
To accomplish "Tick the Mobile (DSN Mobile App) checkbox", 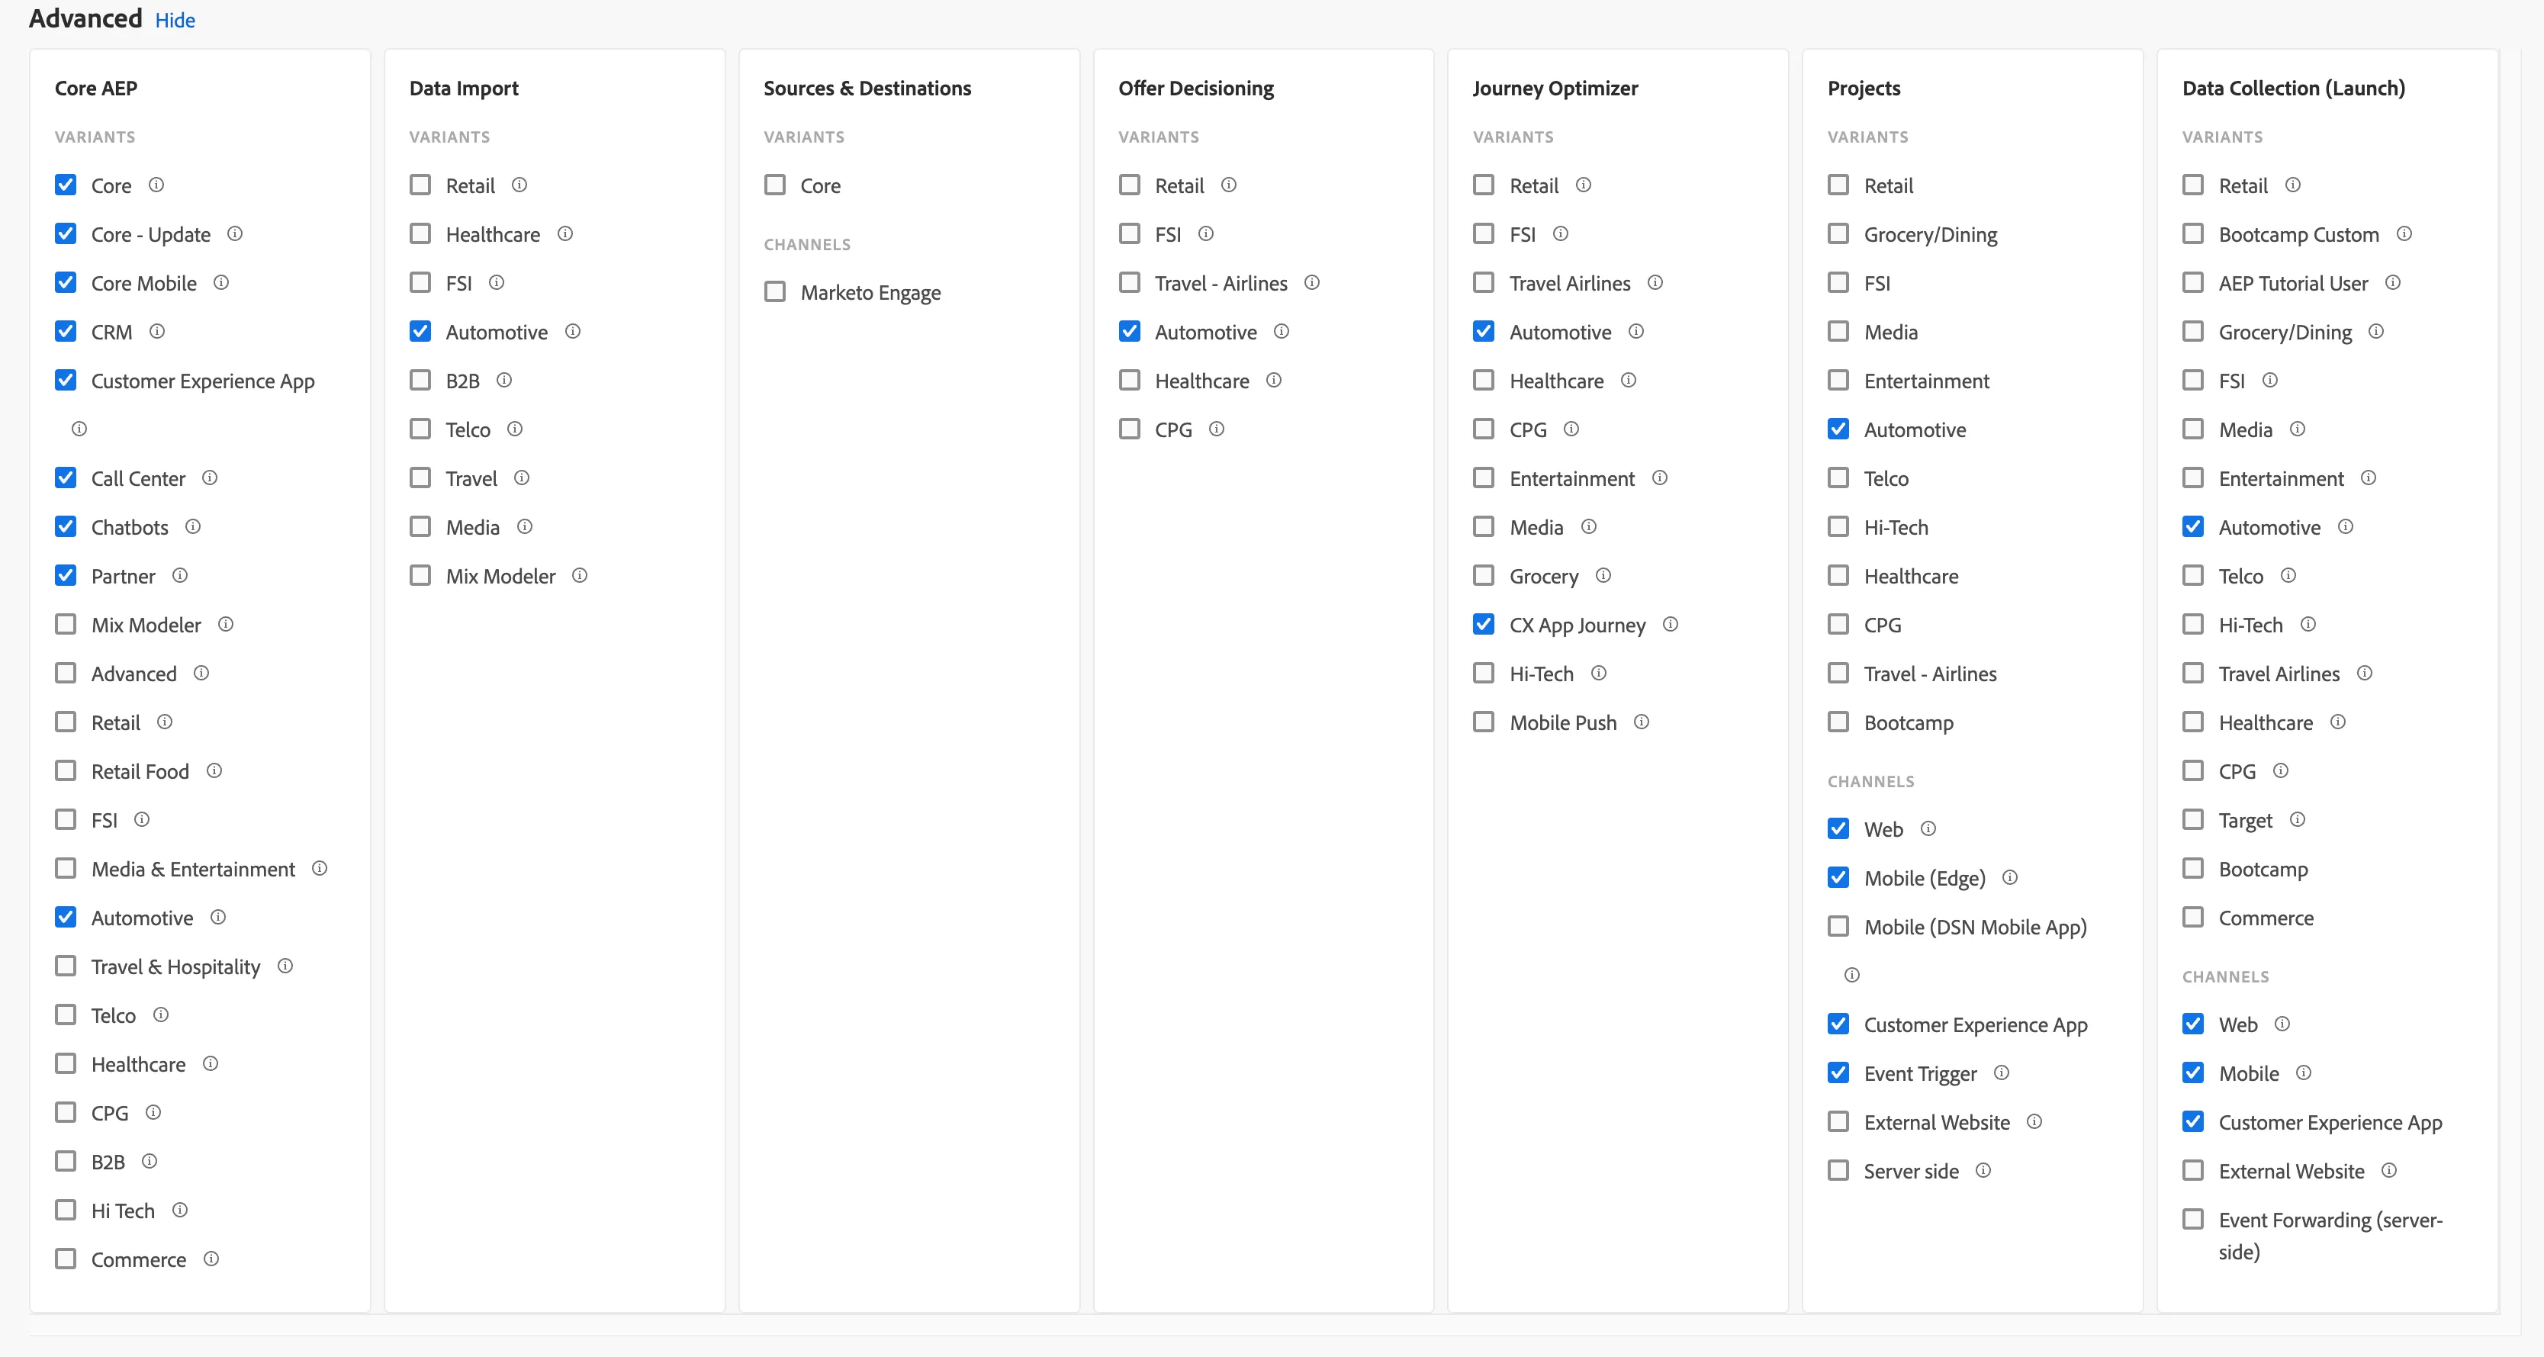I will [1838, 926].
